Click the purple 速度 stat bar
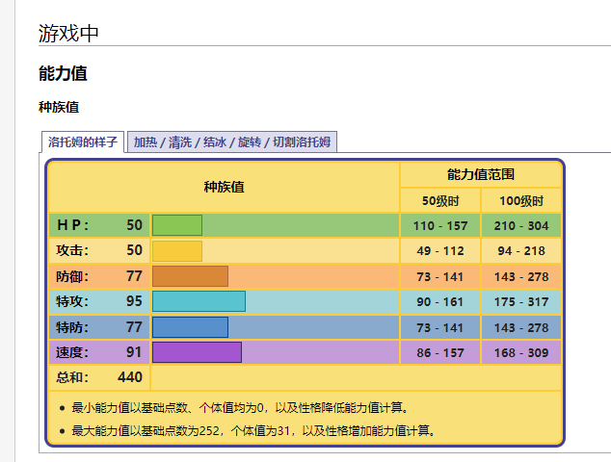Screen dimensions: 611x462 point(197,352)
